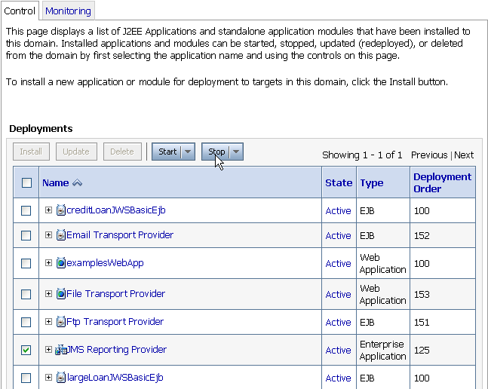Expand the JMS Reporting Provider node
Viewport: 488px width, 389px height.
(x=48, y=350)
